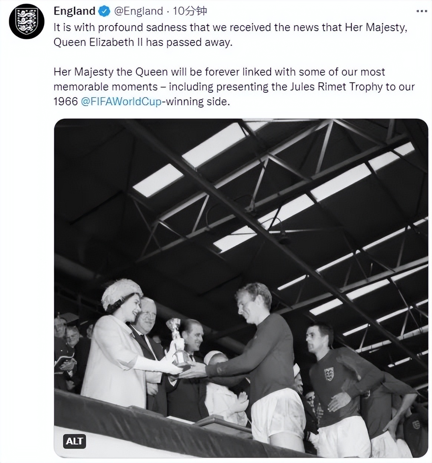Open the three-dot more options menu
Viewport: 432px width, 463px height.
pyautogui.click(x=422, y=11)
